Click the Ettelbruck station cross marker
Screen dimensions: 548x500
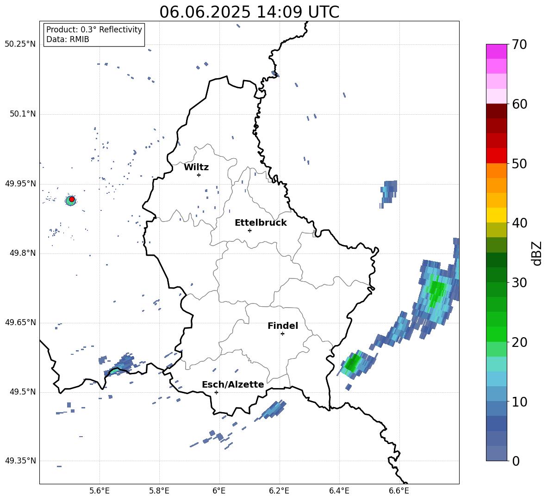249,230
